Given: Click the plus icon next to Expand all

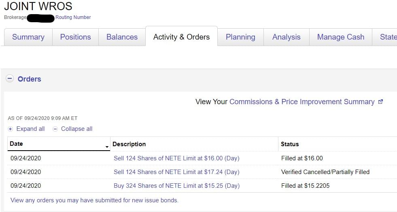Looking at the screenshot, I should point(11,129).
